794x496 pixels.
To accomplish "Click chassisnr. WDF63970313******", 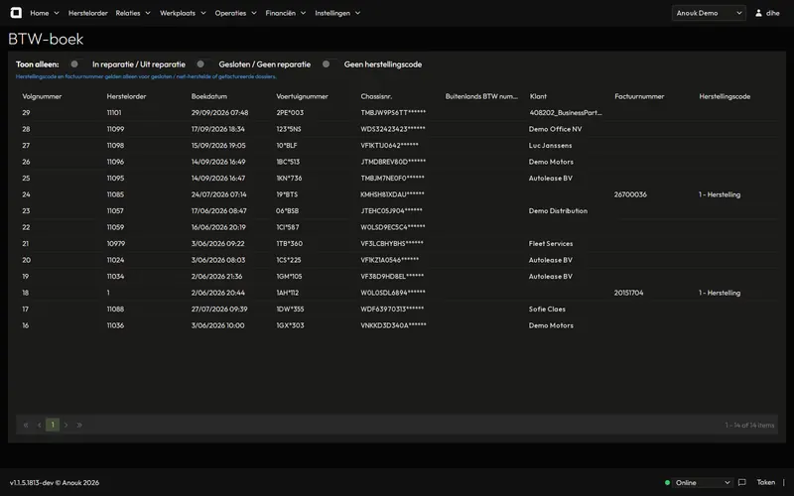I will 392,309.
